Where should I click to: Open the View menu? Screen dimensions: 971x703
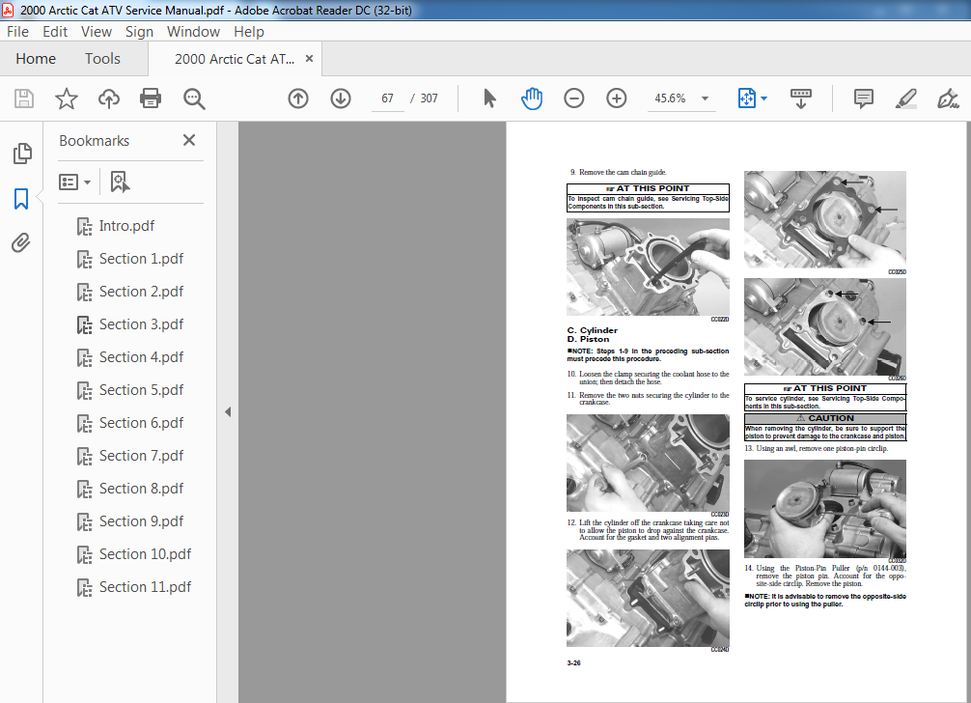[97, 32]
